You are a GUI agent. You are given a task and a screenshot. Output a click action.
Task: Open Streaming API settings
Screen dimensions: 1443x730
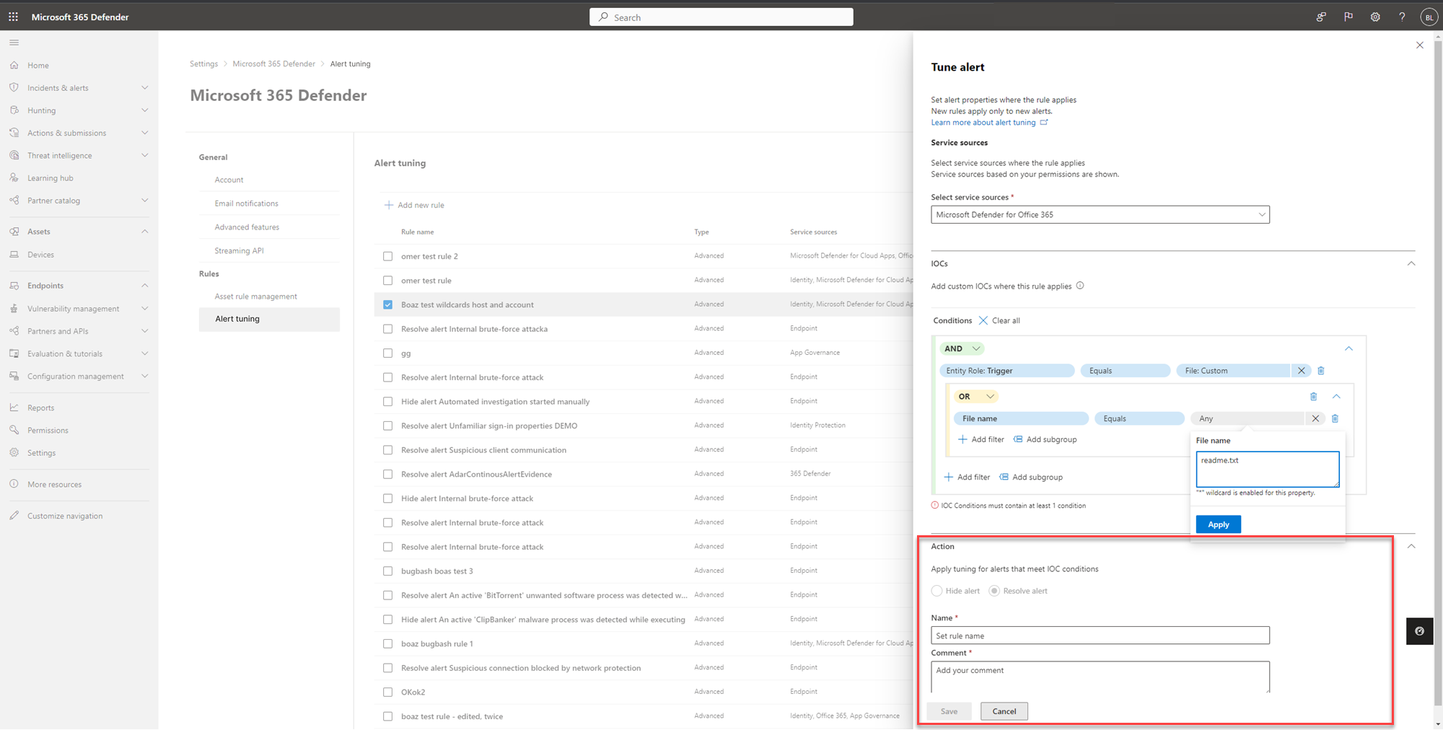(239, 251)
